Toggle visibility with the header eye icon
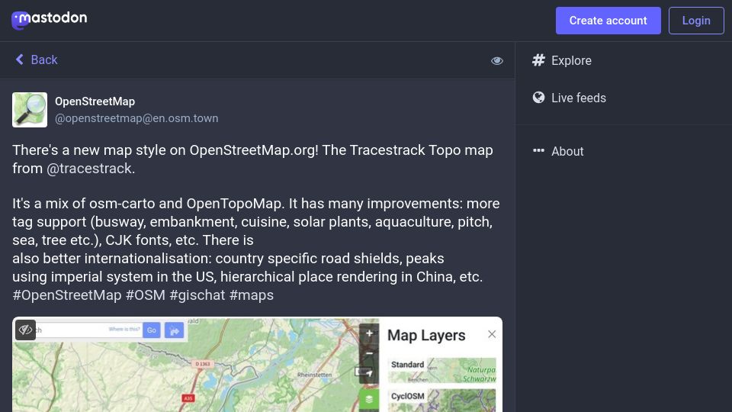This screenshot has height=412, width=732. 496,61
